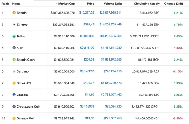The height and width of the screenshot is (124, 189).
Task: Click the Bitcoin orange coin icon
Action: (14, 13)
